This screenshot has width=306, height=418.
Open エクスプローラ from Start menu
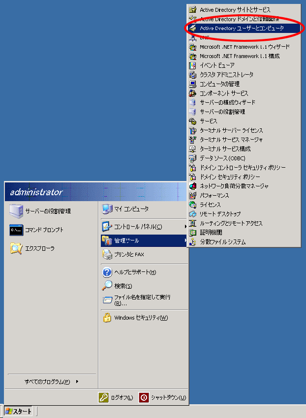[x=51, y=248]
